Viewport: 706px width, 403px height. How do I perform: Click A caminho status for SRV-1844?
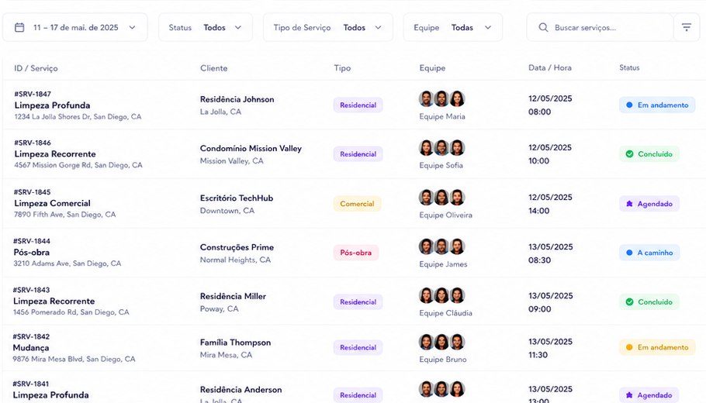pyautogui.click(x=649, y=253)
